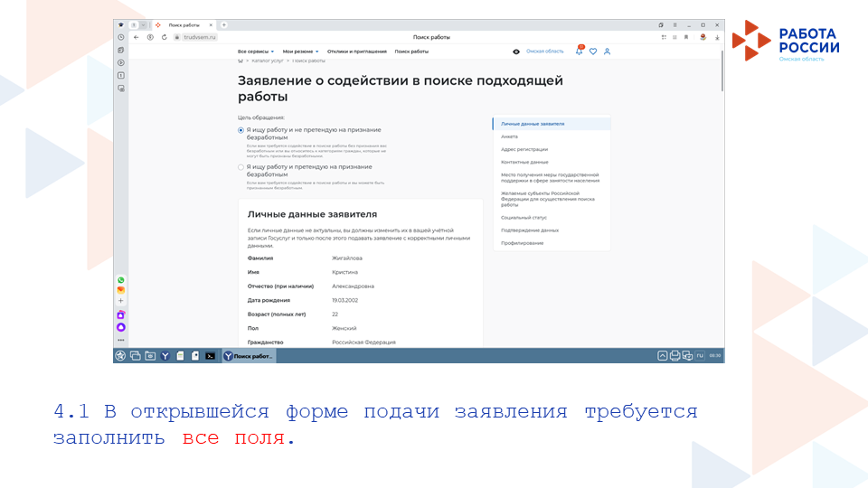Select "не претендую на признание безработным" option
The height and width of the screenshot is (488, 868).
click(241, 130)
